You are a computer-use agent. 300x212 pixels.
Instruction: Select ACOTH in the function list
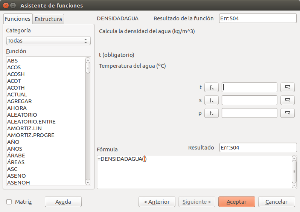click(46, 88)
